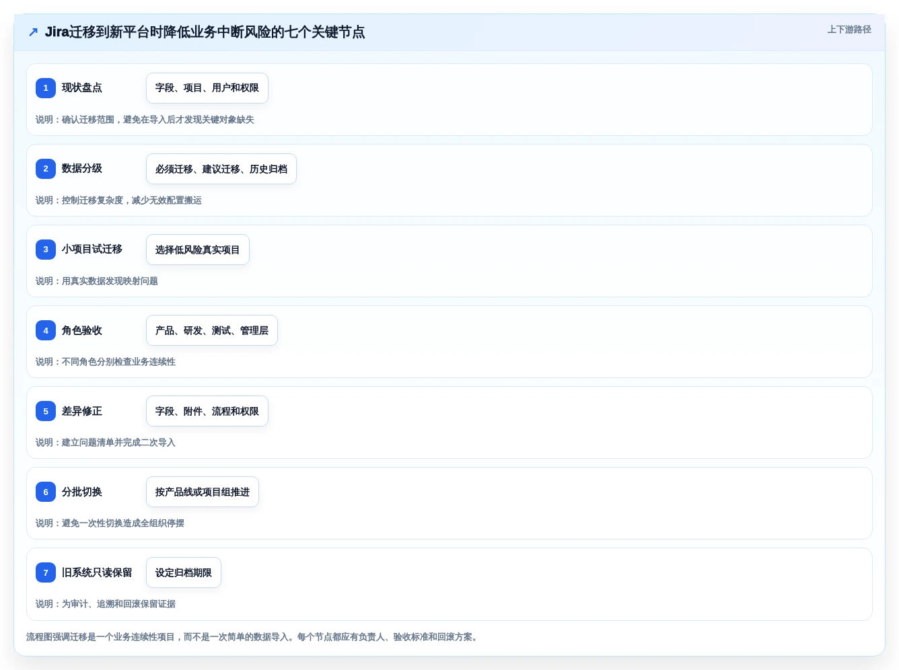Image resolution: width=899 pixels, height=670 pixels.
Task: Click the note 说明：用真实数据发现映射问题
Action: pyautogui.click(x=97, y=281)
